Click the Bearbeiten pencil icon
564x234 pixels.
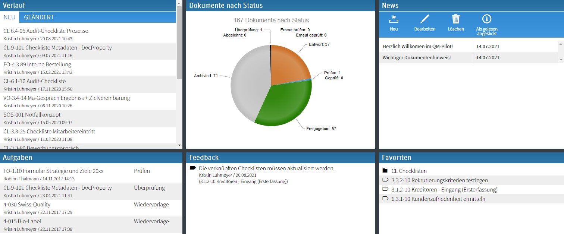click(x=424, y=19)
